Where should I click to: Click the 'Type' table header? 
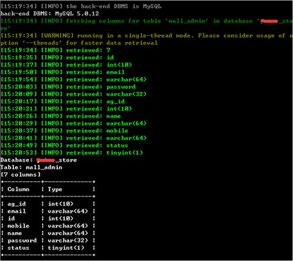55,189
